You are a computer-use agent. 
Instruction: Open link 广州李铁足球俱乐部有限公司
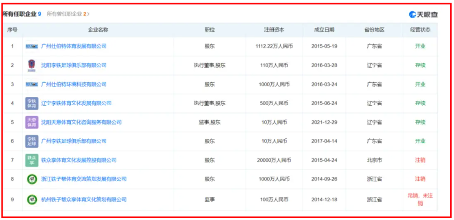tap(74, 141)
